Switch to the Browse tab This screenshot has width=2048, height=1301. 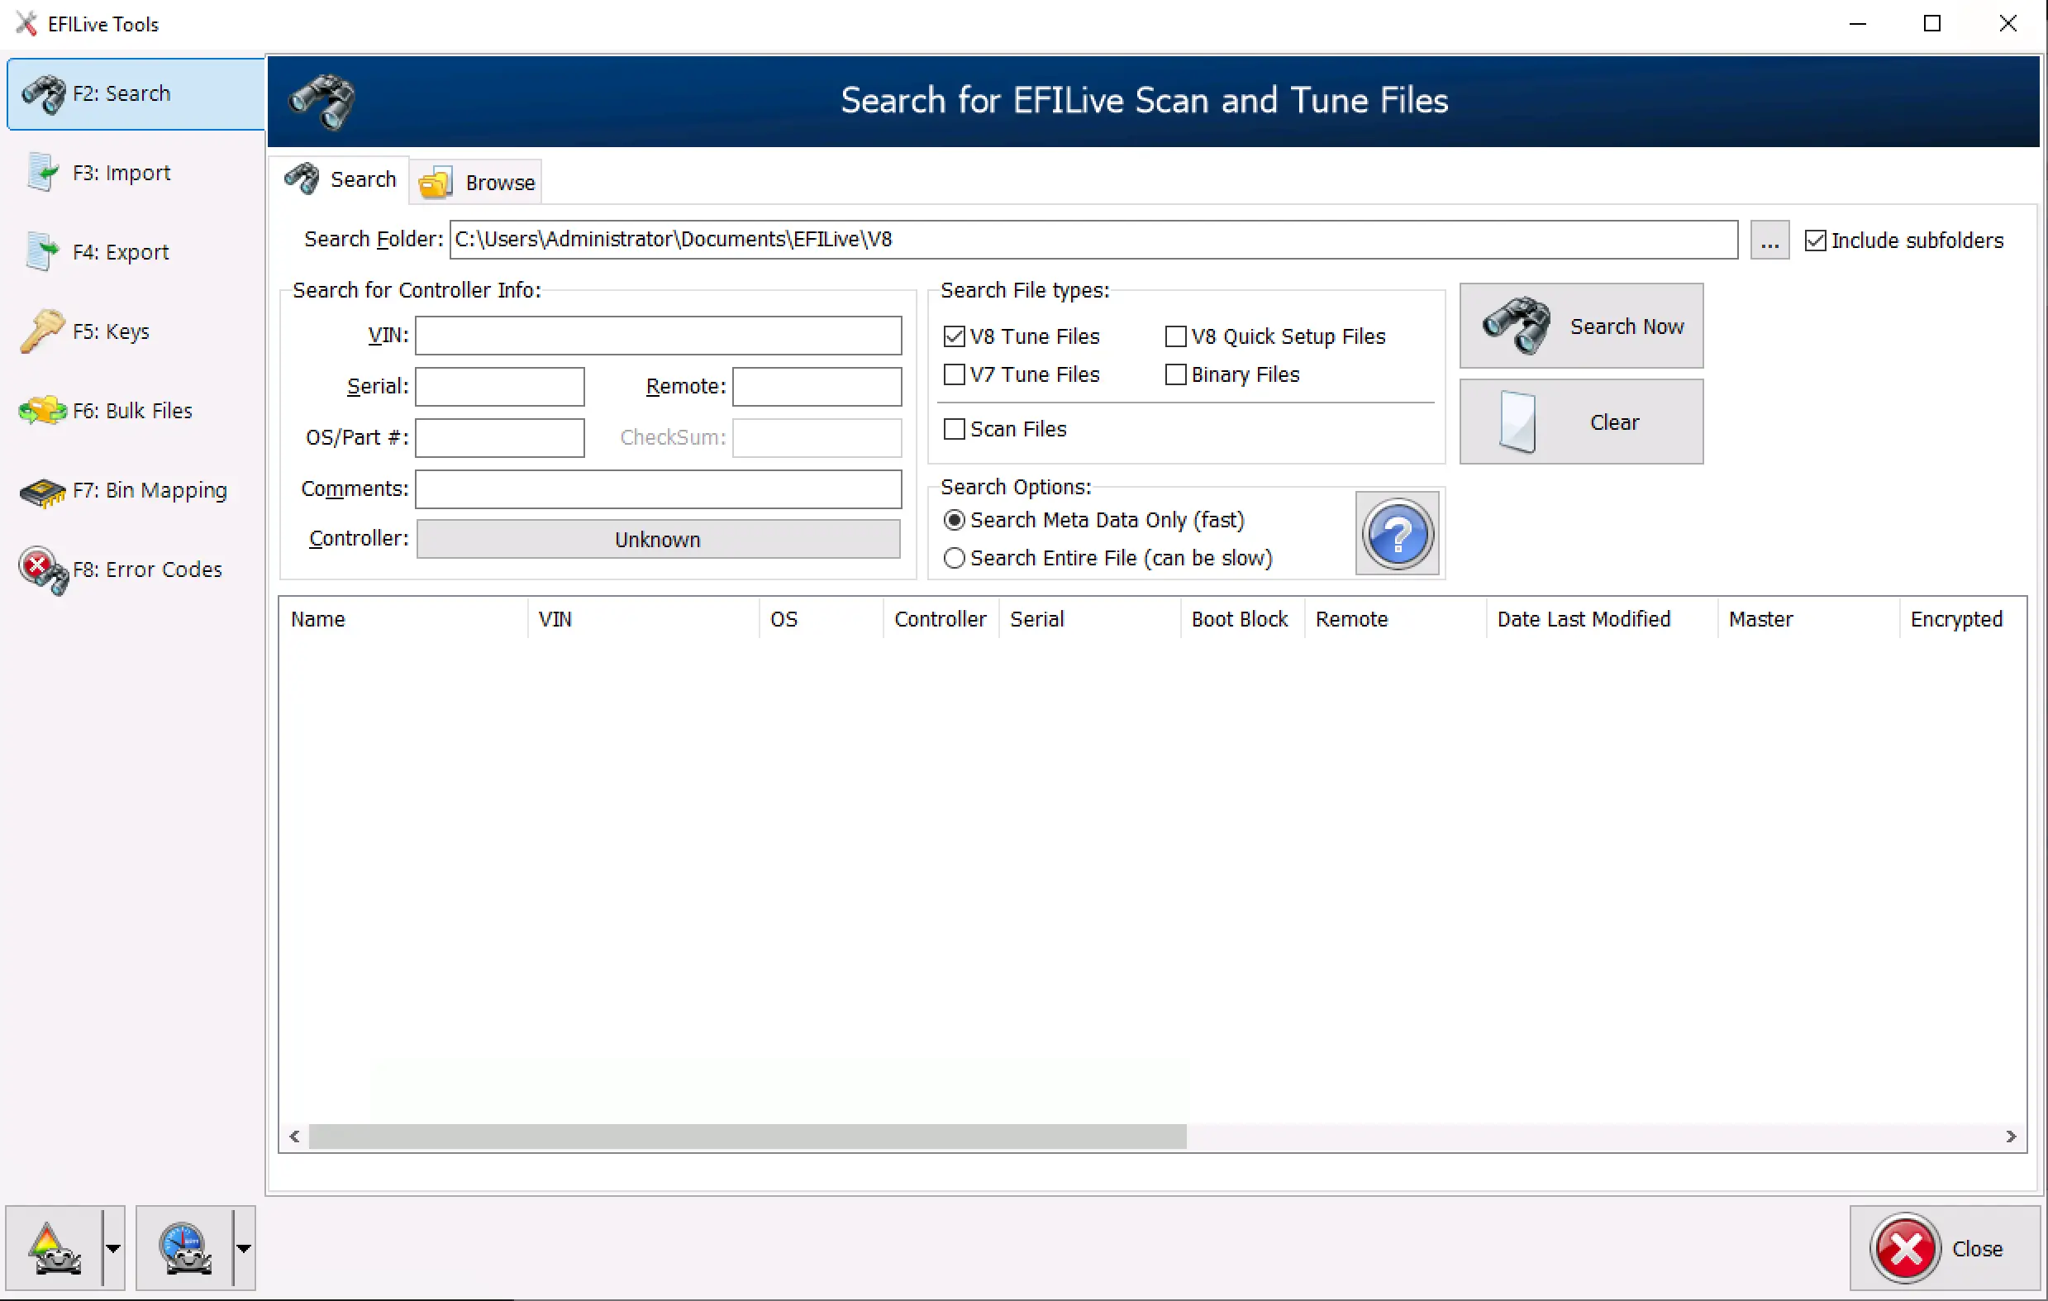[x=476, y=183]
